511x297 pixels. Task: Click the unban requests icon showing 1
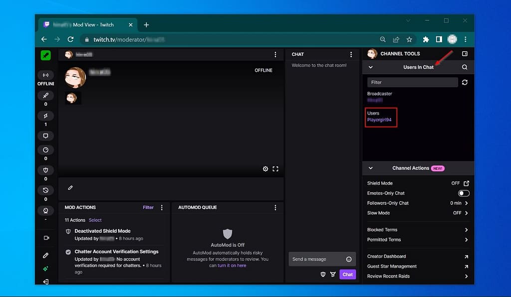pos(45,116)
